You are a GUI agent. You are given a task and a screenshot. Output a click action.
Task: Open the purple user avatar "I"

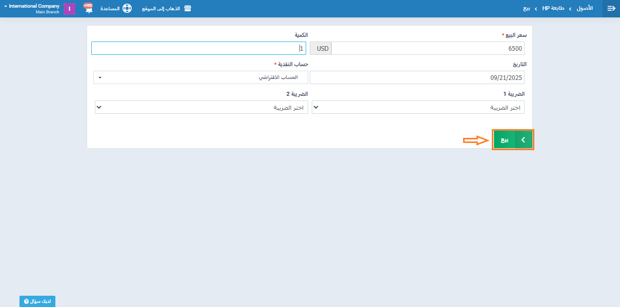[x=69, y=9]
